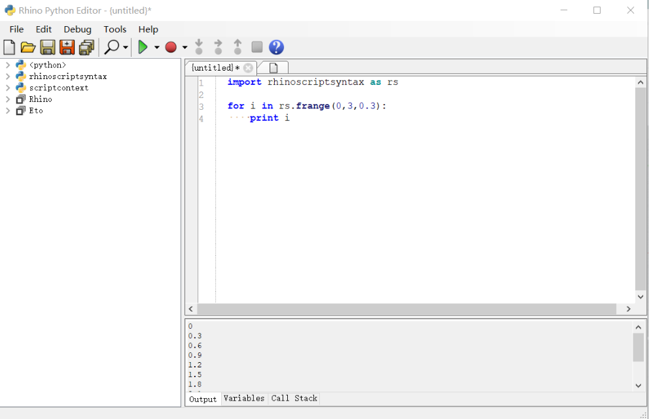
Task: Select the Rhino namespace item
Action: click(41, 99)
